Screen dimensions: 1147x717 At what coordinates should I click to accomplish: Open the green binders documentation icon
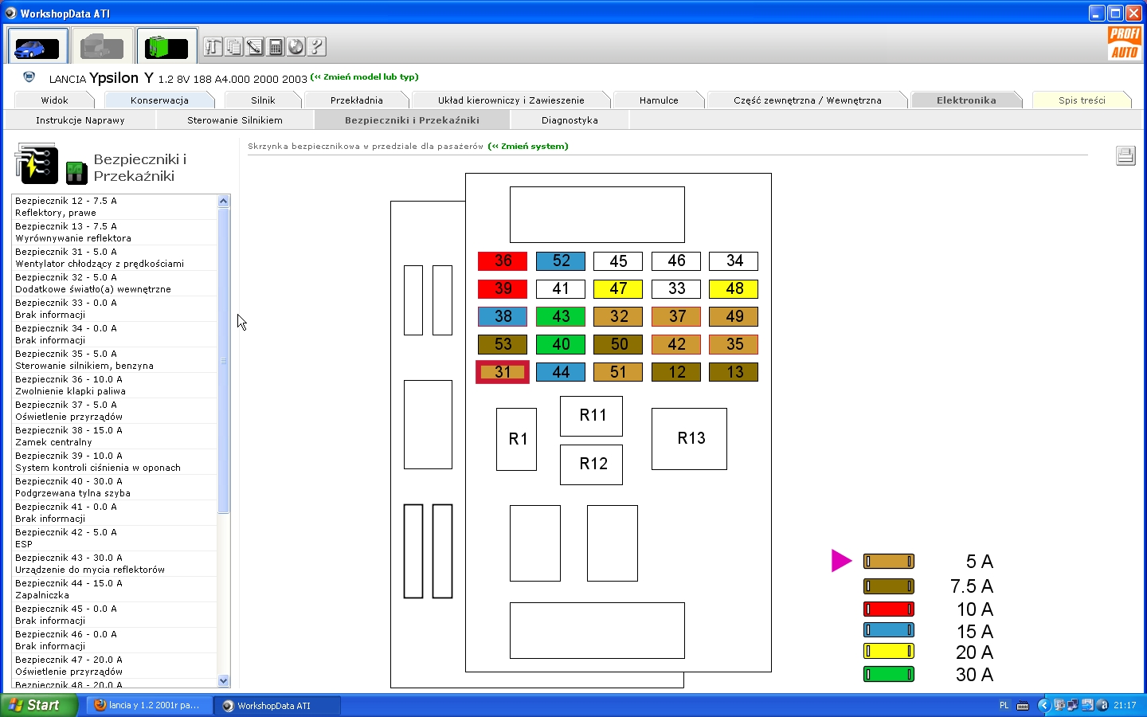pyautogui.click(x=166, y=47)
